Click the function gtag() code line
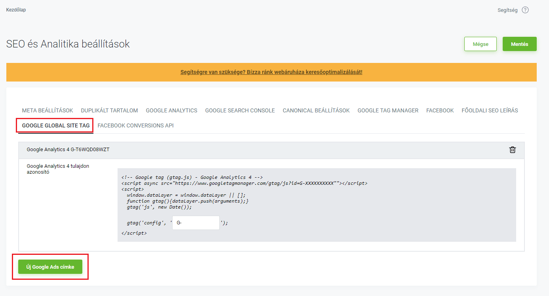The image size is (549, 296). [x=188, y=201]
